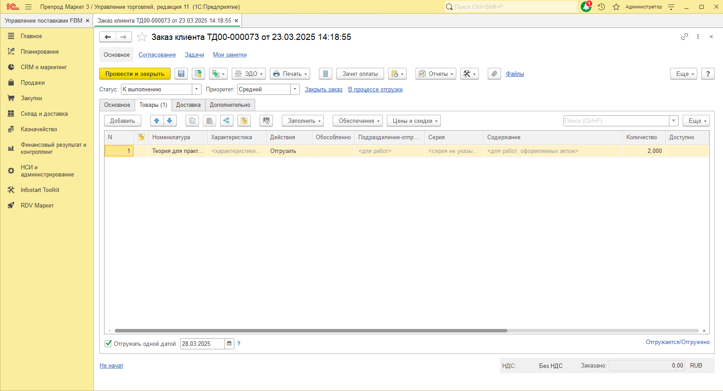Viewport: 723px width, 391px height.
Task: Click the Добавить button
Action: pyautogui.click(x=123, y=121)
